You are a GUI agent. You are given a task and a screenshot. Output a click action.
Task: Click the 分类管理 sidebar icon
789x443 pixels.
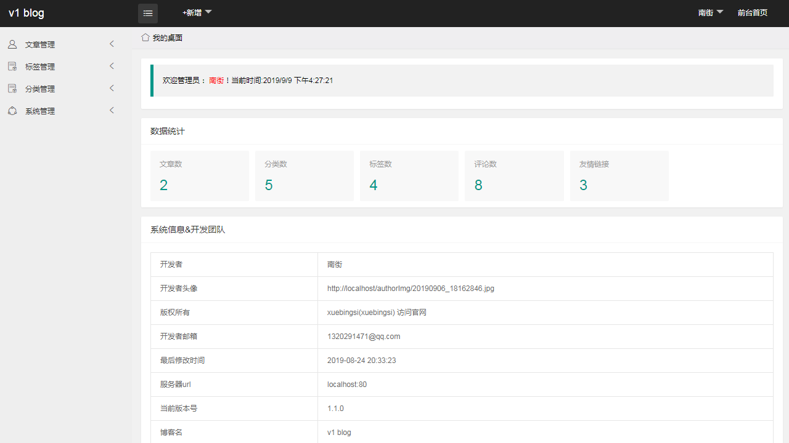[x=12, y=89]
